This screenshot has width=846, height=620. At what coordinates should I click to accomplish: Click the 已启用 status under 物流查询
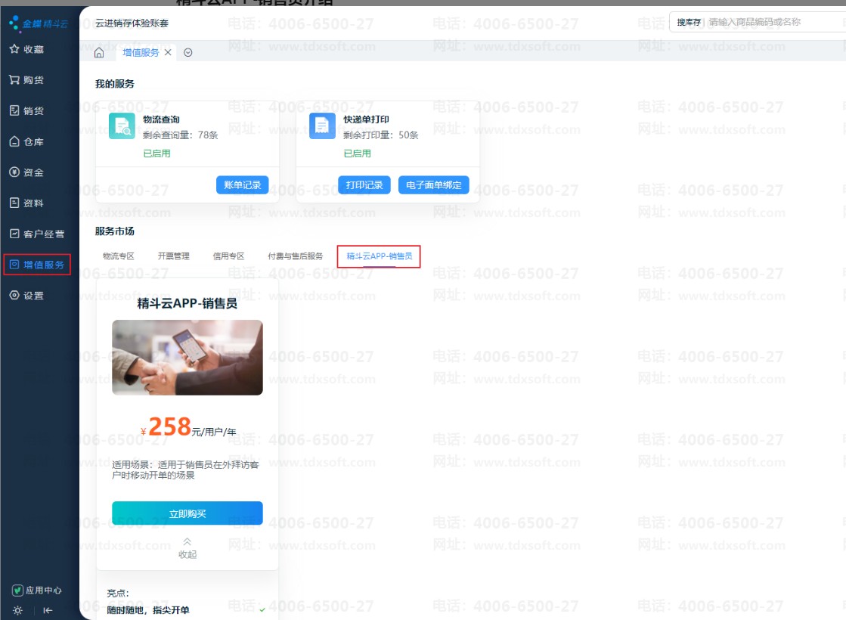click(156, 153)
